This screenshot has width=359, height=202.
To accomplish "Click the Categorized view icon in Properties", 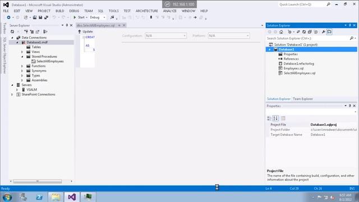I will tap(269, 118).
